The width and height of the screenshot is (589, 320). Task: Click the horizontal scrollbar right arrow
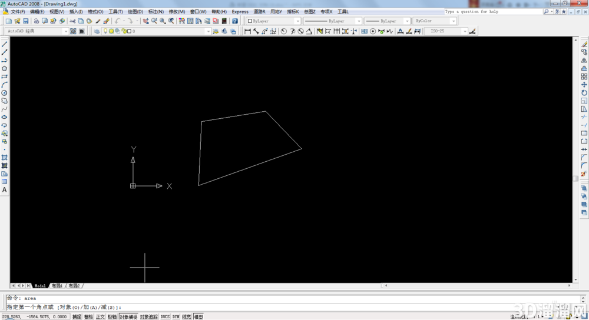coord(569,286)
